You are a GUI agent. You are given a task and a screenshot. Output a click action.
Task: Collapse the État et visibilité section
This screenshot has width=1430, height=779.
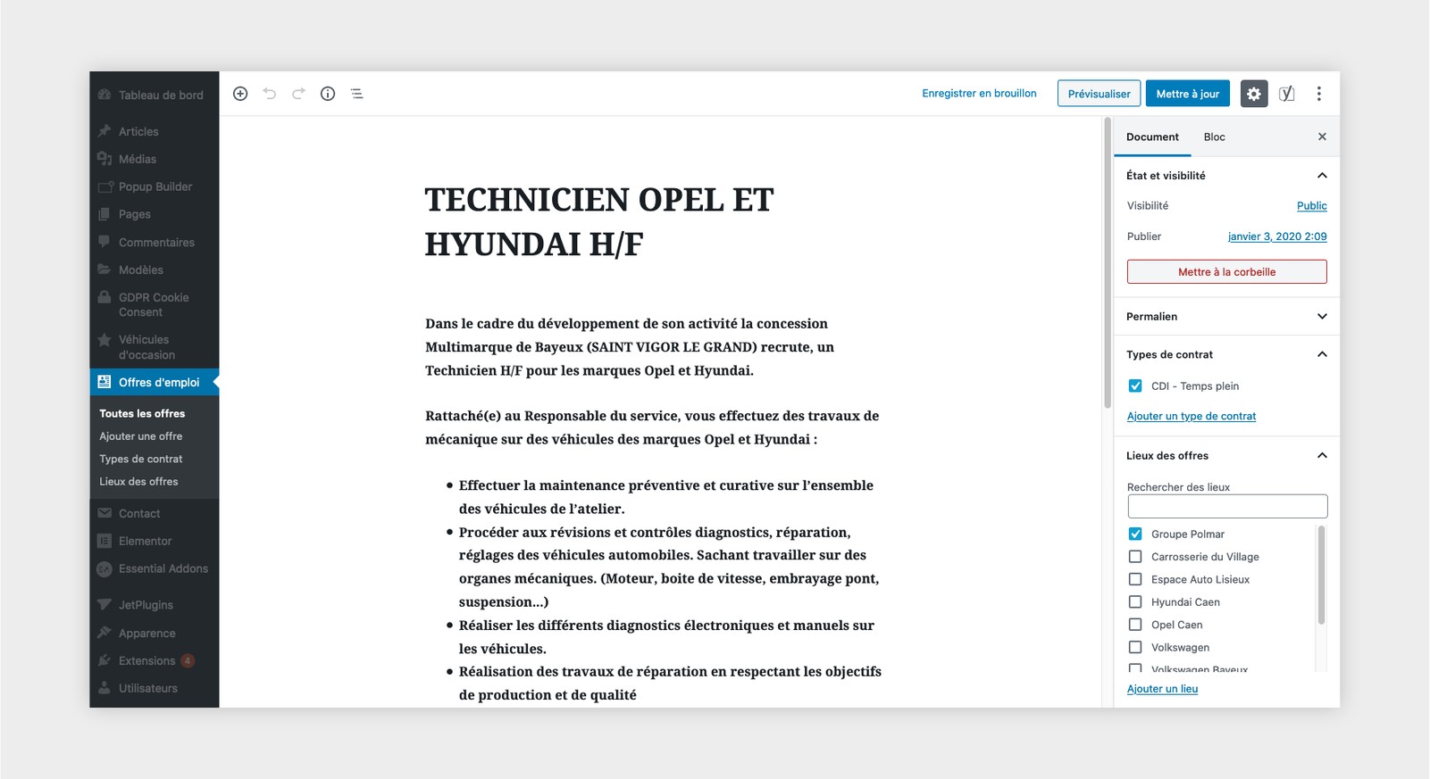(x=1322, y=176)
